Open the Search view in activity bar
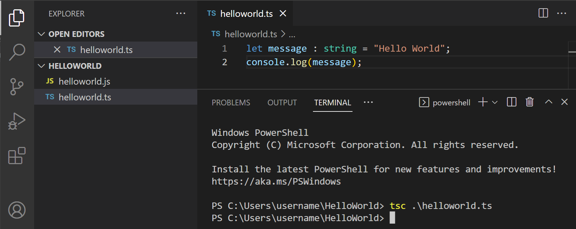Screen dimensions: 576x229 [17, 52]
